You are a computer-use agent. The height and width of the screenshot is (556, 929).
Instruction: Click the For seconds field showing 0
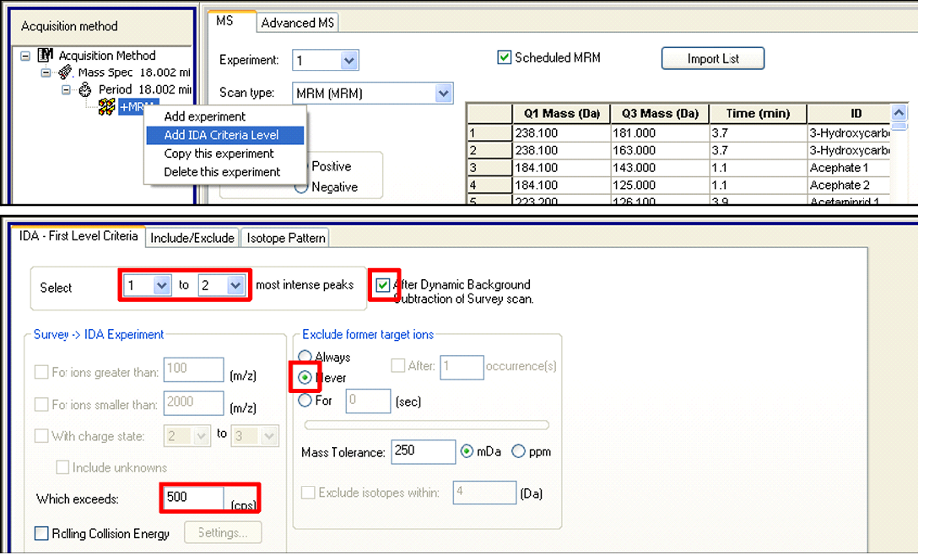[368, 401]
